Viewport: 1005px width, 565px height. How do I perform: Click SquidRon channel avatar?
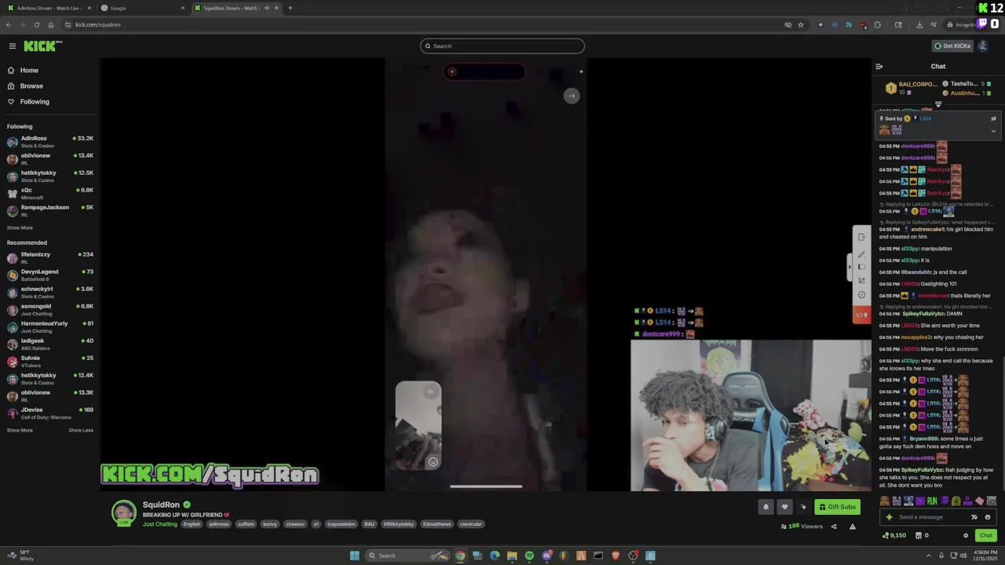[x=123, y=512]
